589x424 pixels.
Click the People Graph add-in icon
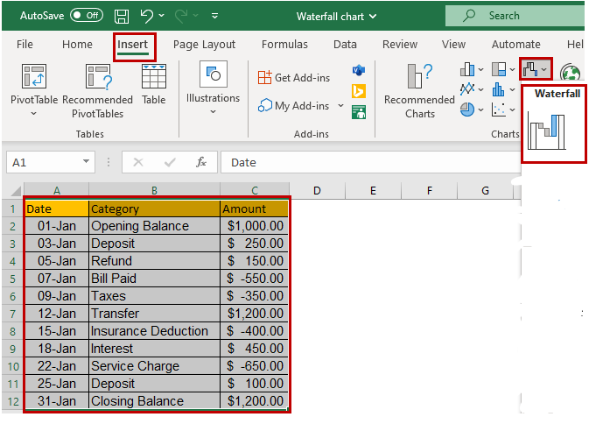(x=359, y=112)
